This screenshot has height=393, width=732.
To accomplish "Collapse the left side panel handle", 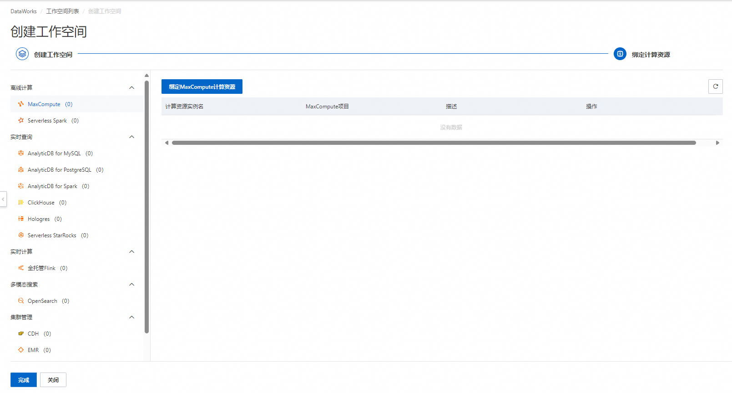I will coord(3,199).
